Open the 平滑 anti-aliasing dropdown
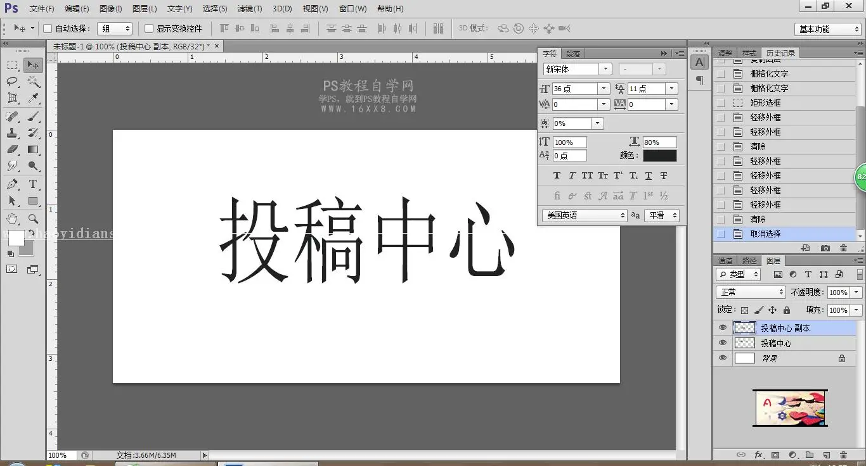Image resolution: width=866 pixels, height=466 pixels. pos(662,215)
